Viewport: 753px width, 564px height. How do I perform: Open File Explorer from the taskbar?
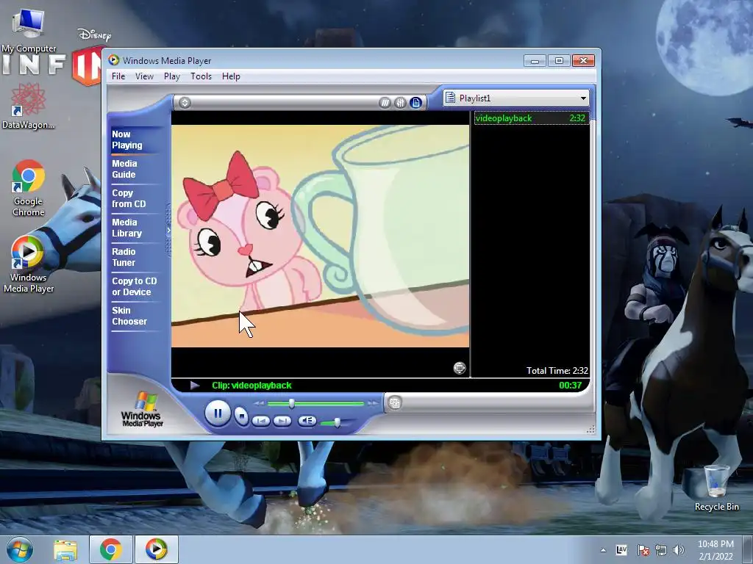point(65,549)
